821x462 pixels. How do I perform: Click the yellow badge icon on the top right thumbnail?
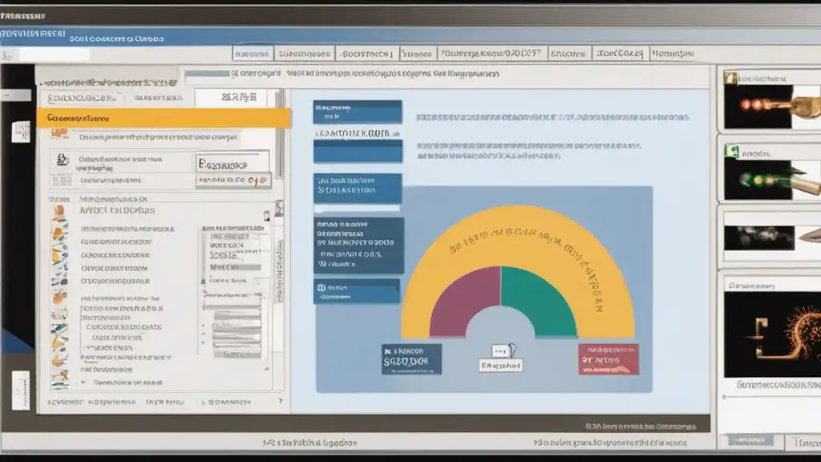(730, 78)
